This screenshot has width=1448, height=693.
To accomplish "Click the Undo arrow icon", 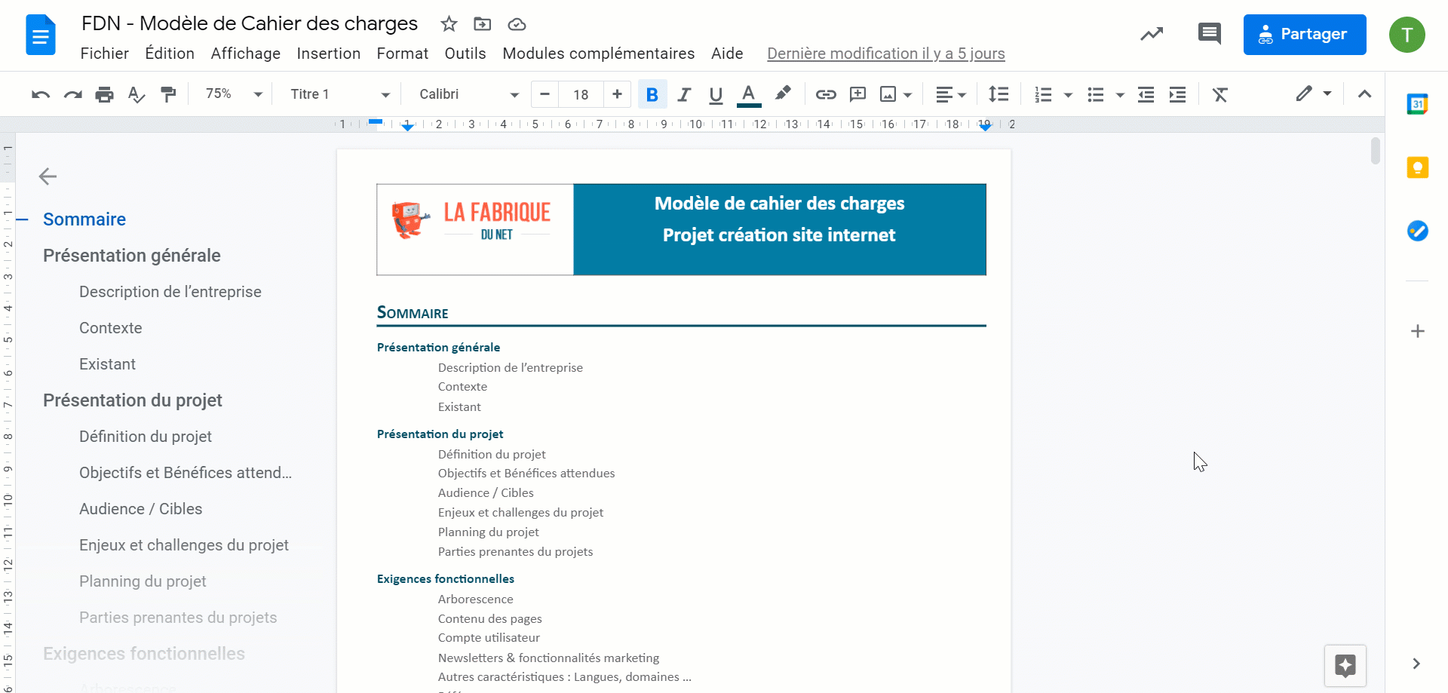I will coord(41,94).
